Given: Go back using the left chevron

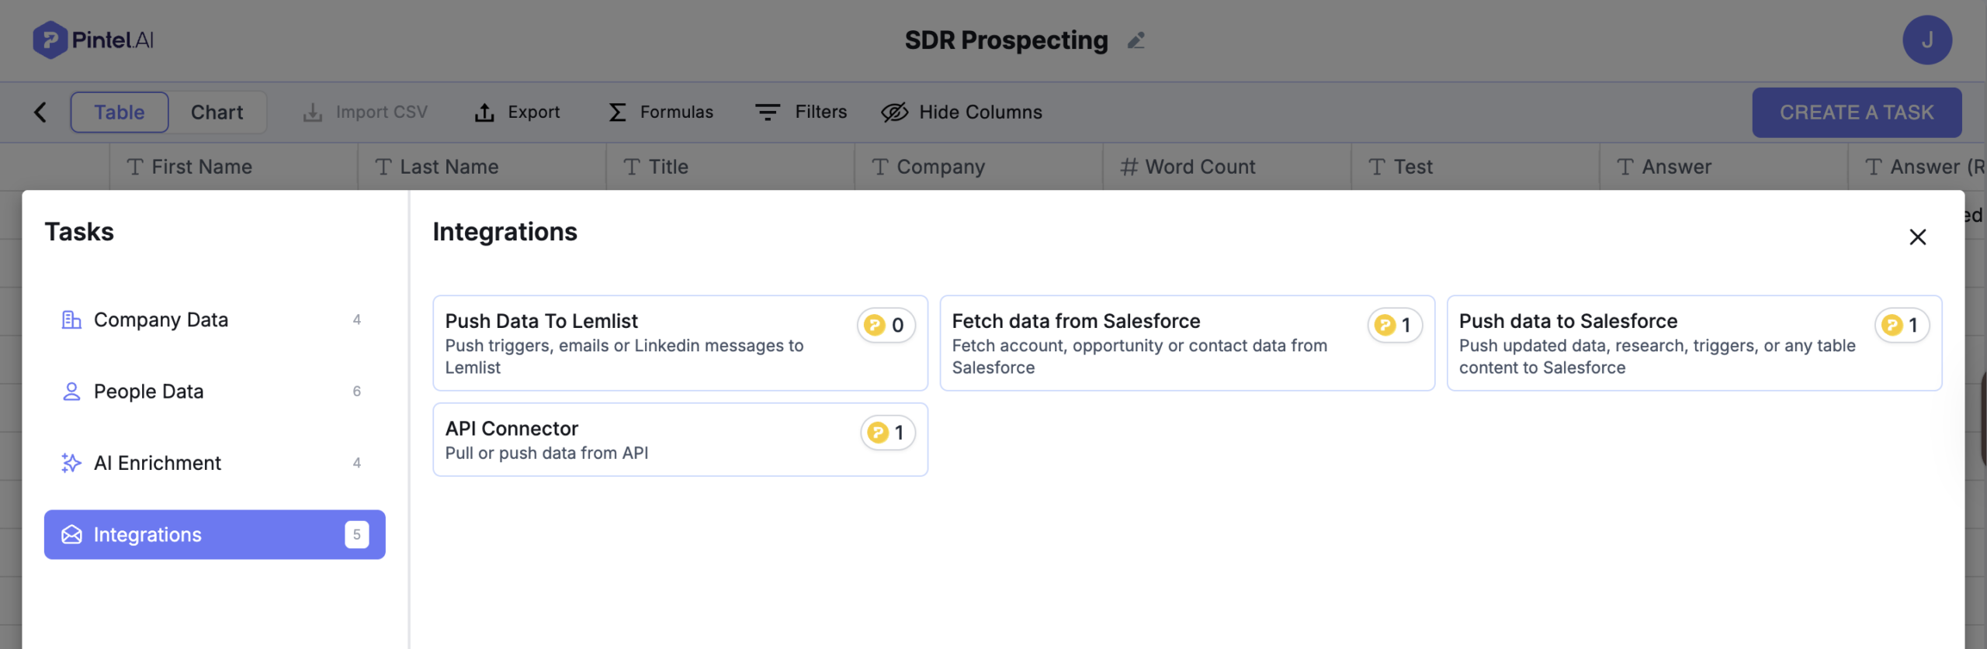Looking at the screenshot, I should click(x=40, y=112).
